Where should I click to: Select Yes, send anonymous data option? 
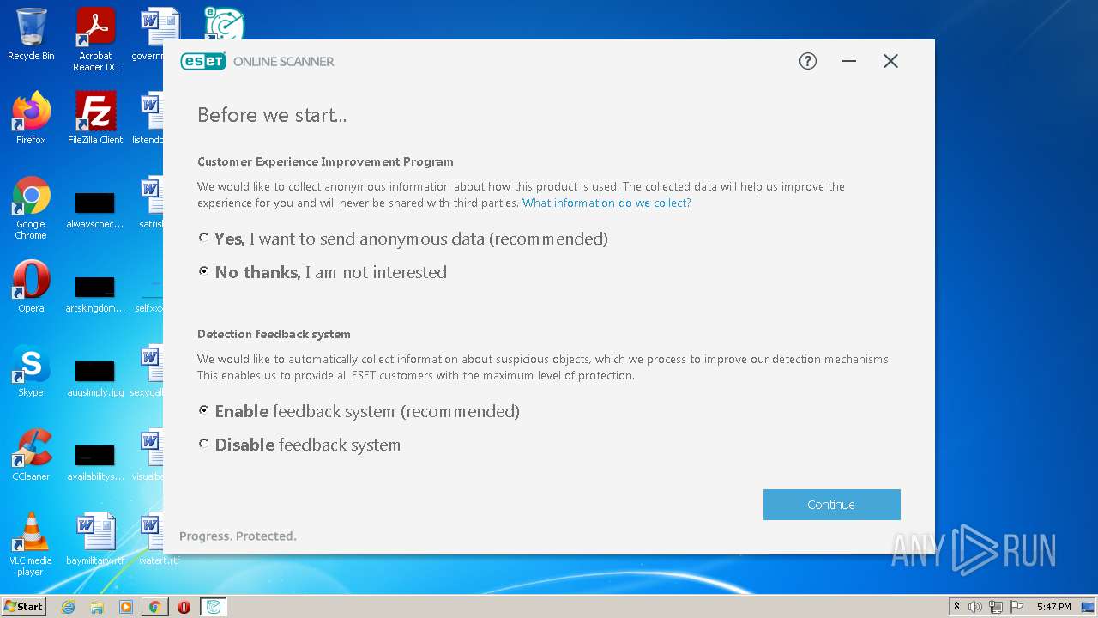(x=203, y=238)
